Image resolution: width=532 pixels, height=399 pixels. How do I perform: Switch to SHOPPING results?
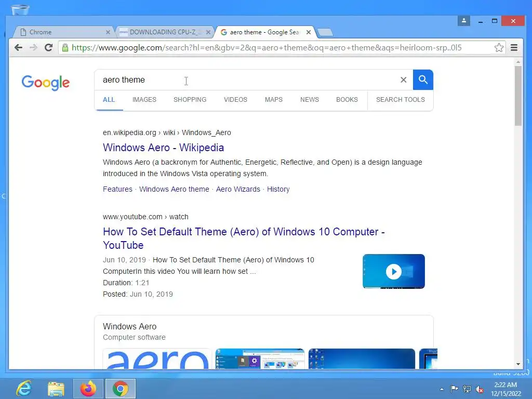click(190, 100)
